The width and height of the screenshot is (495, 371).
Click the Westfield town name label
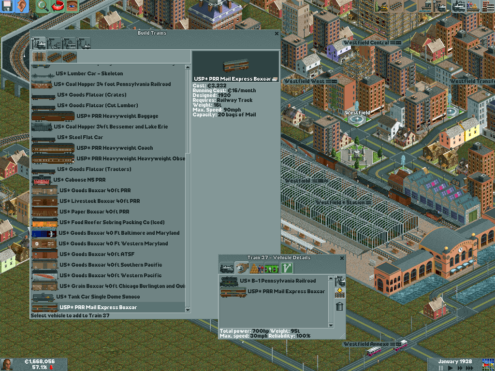[x=357, y=113]
